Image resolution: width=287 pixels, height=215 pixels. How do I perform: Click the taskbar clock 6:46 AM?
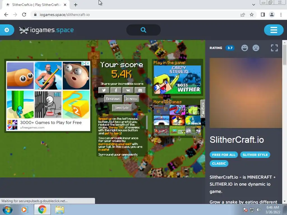click(273, 207)
